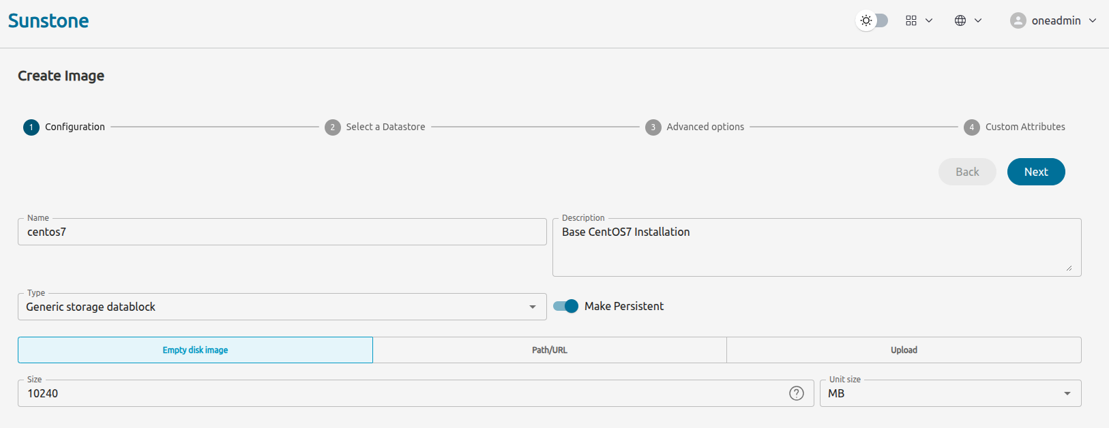This screenshot has height=428, width=1109.
Task: Focus the Name field containing centos7
Action: coord(282,232)
